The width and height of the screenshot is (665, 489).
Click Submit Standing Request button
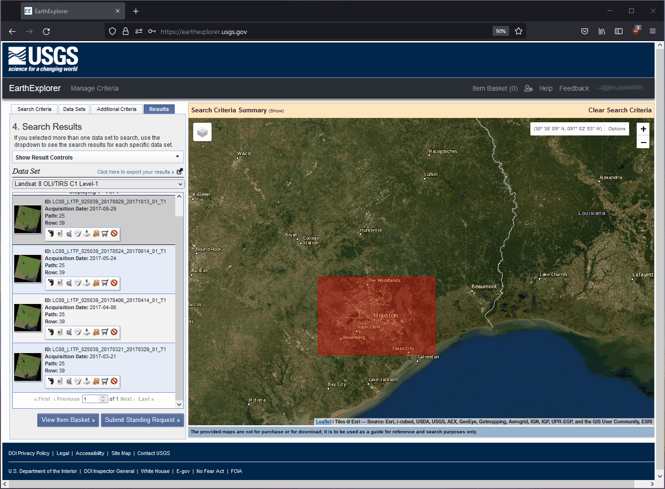click(142, 420)
